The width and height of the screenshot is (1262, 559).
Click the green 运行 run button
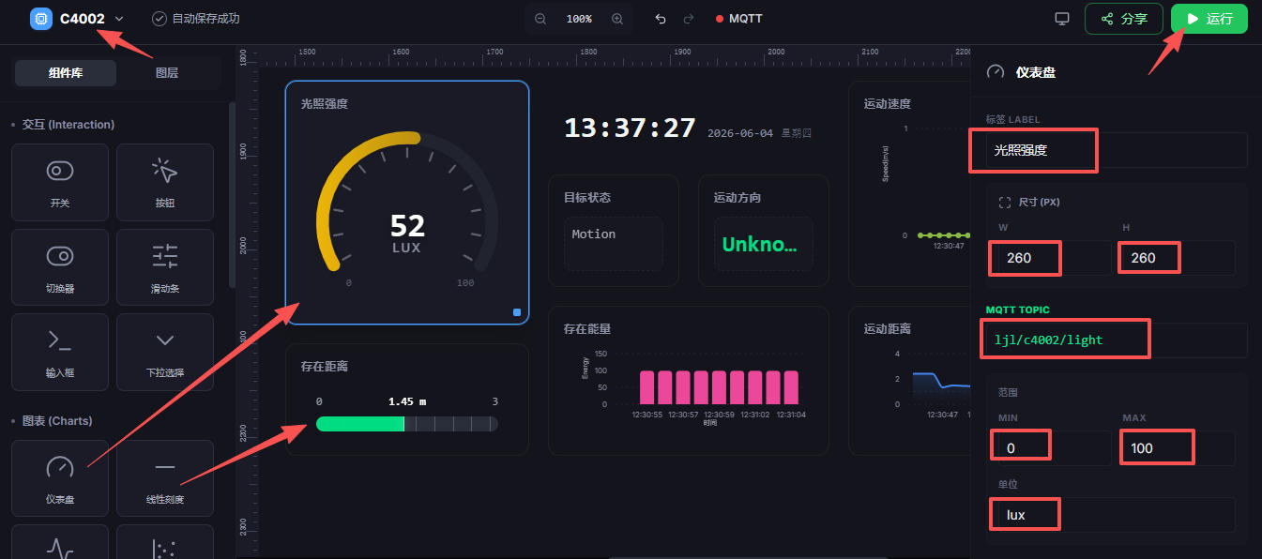click(x=1209, y=19)
